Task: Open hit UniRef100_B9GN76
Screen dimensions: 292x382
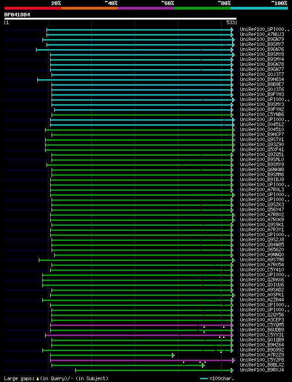Action: 262,50
